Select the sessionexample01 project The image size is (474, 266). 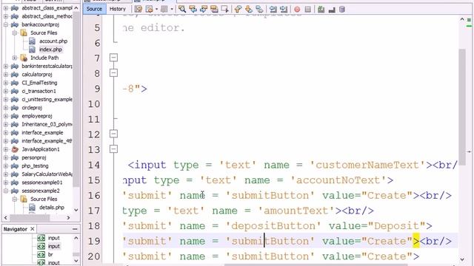42,183
